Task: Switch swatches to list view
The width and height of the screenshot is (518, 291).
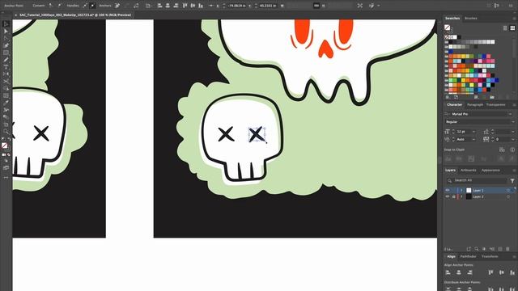Action: (505, 28)
